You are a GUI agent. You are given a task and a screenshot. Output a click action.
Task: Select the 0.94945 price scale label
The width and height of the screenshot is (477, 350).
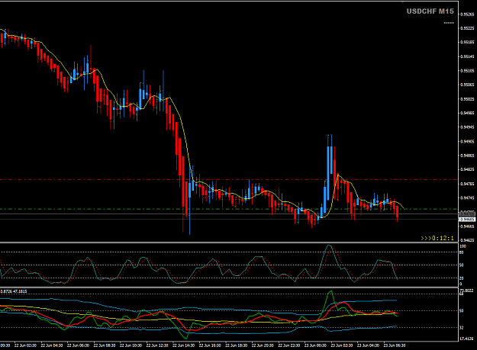(x=468, y=127)
